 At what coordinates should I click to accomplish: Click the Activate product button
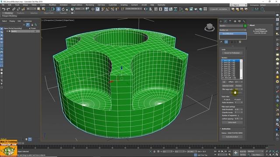[232, 137]
